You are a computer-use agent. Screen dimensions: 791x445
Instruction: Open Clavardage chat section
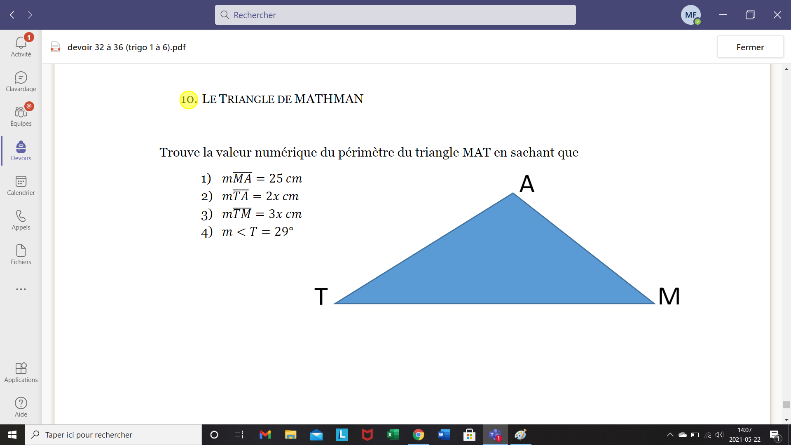click(21, 82)
